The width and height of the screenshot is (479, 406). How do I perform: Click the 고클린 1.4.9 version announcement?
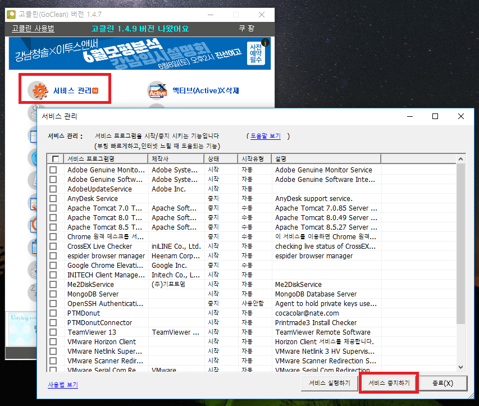click(140, 29)
